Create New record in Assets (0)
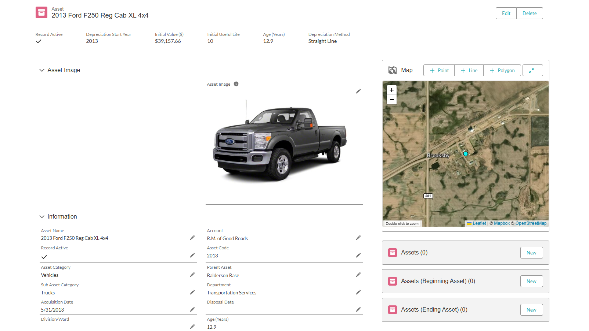Viewport: 589px width, 331px height. [531, 253]
